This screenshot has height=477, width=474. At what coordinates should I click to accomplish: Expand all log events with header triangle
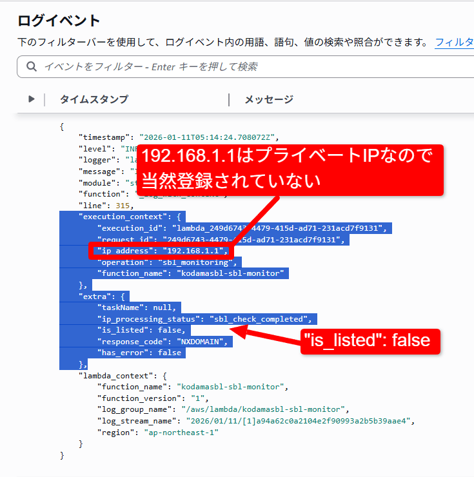[x=31, y=99]
